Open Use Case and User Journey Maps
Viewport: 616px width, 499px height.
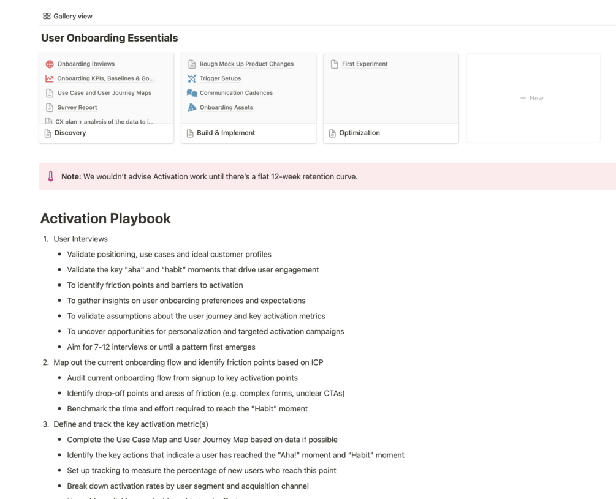(x=104, y=93)
